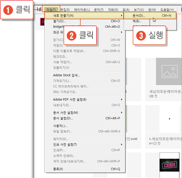The image size is (182, 178).
Task: Open the 창(W) menu
Action: pyautogui.click(x=152, y=10)
